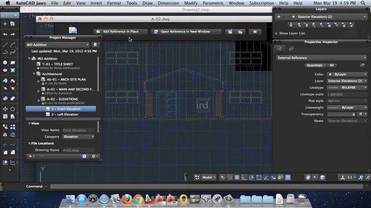This screenshot has height=208, width=371.
Task: Click the Array grid tool
Action: tap(13, 127)
